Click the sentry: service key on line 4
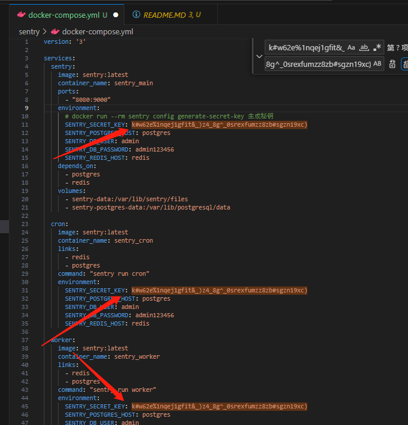The height and width of the screenshot is (425, 408). pos(63,66)
